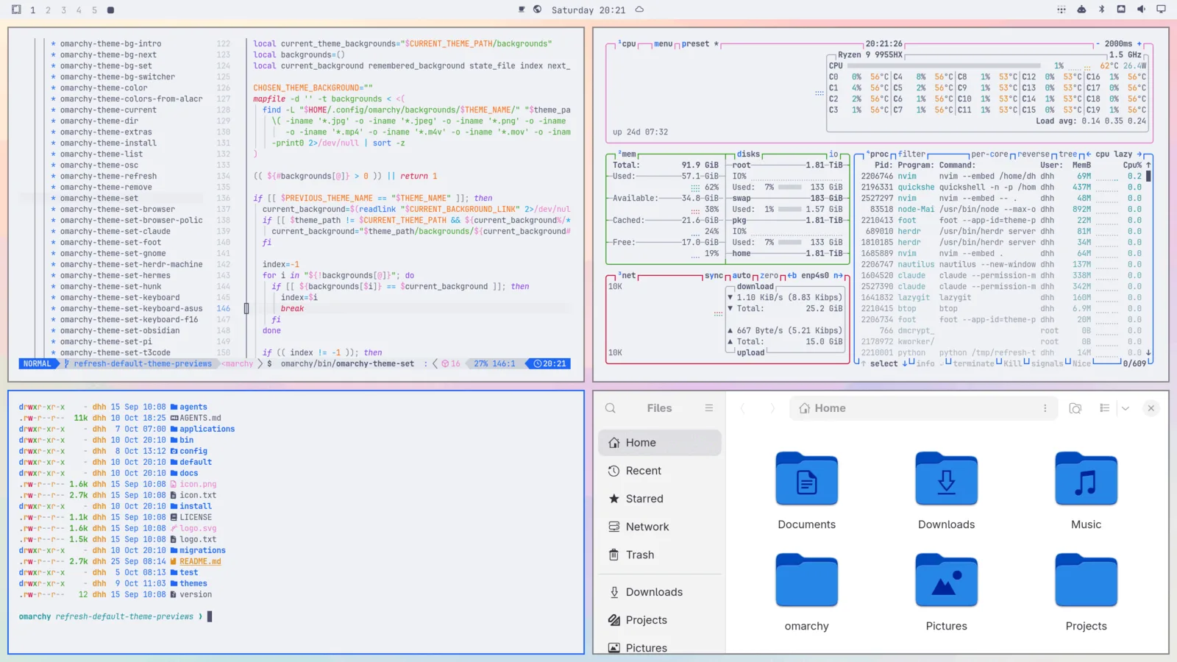This screenshot has width=1177, height=662.
Task: Click the search-in-folder icon beside path bar
Action: (1075, 408)
